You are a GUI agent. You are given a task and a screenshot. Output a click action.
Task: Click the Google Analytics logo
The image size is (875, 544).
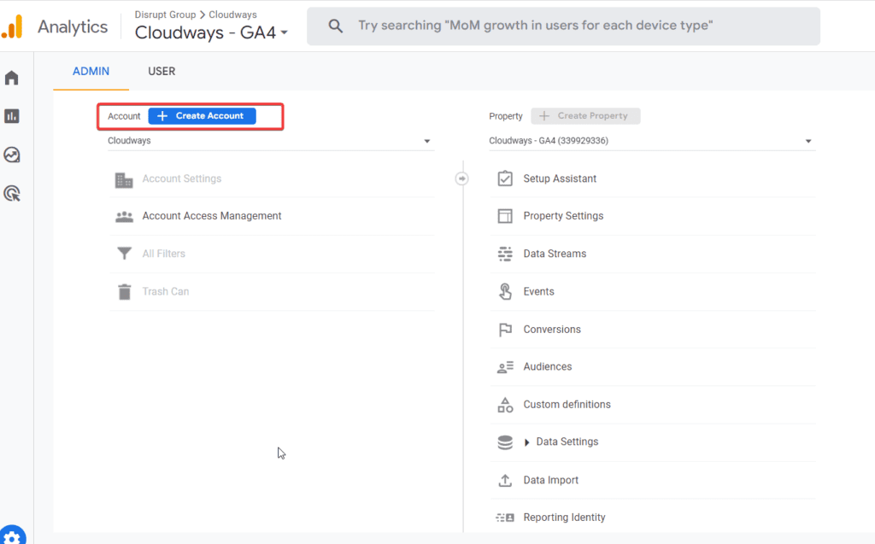12,26
